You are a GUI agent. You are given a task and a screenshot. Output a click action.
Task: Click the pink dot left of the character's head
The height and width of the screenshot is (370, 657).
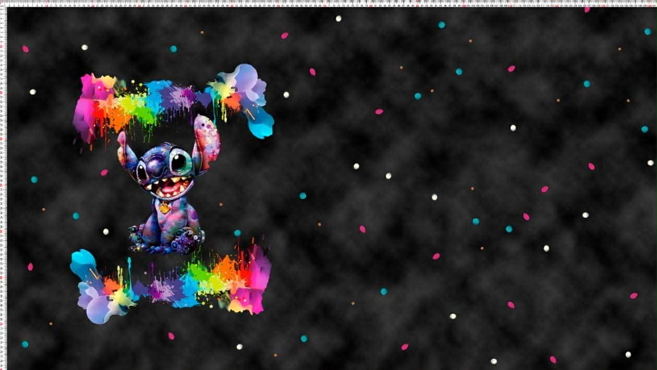(x=104, y=172)
